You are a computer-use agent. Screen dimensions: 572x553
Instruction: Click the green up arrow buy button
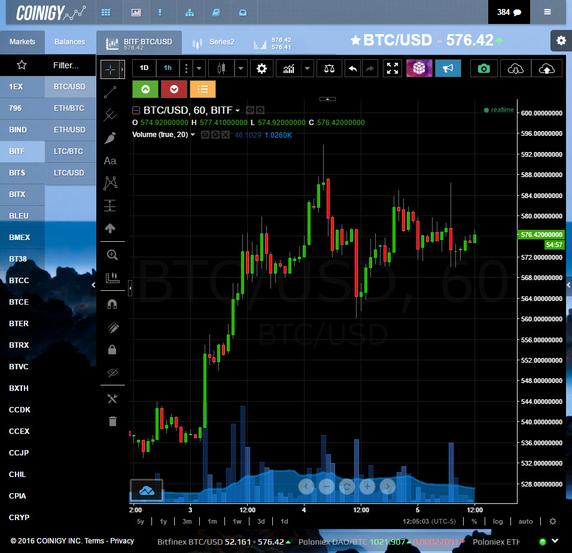145,89
